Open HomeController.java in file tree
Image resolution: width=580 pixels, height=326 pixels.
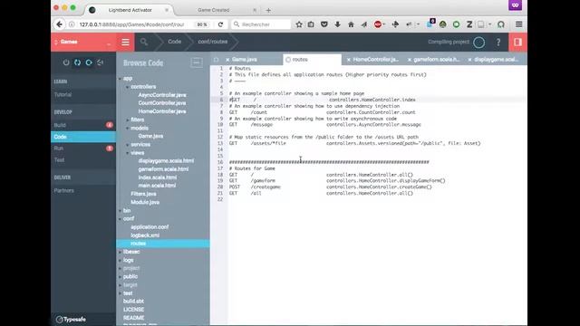pos(162,111)
